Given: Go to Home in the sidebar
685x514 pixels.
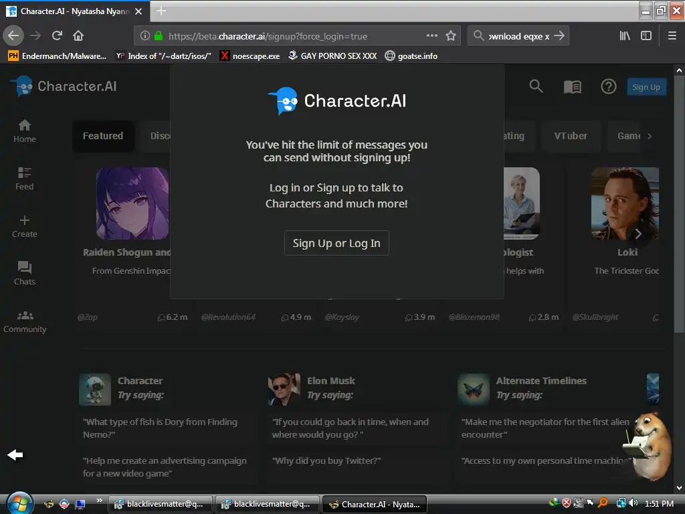Looking at the screenshot, I should (x=25, y=131).
